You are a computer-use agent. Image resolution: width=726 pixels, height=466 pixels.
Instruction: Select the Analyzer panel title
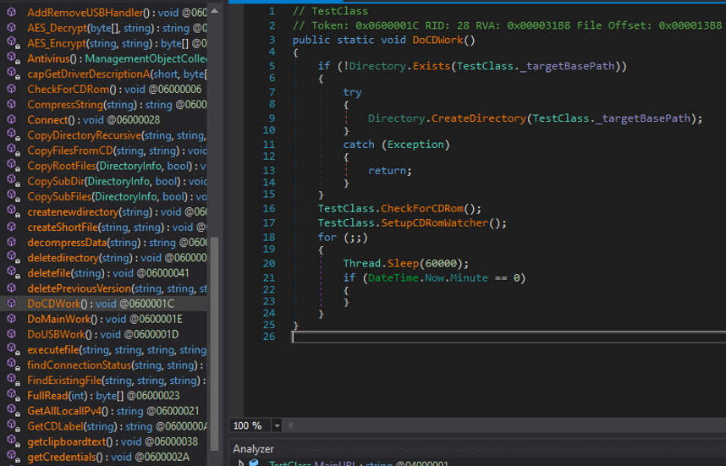tap(253, 449)
